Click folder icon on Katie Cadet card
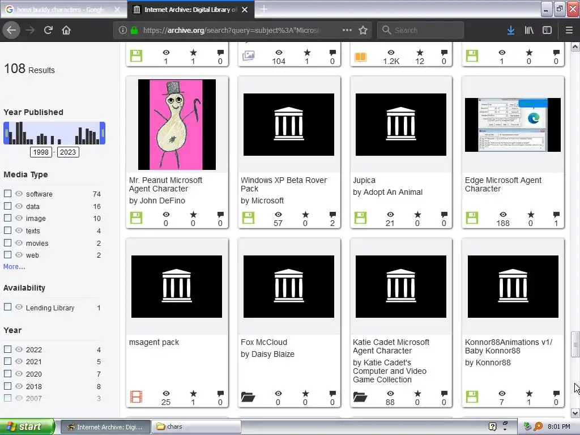Viewport: 580px width, 435px height. point(360,397)
